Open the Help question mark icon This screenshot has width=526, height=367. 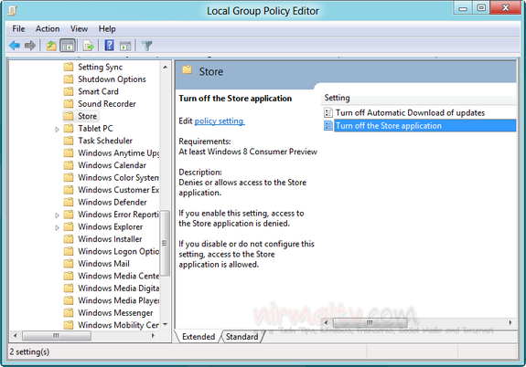tap(110, 46)
